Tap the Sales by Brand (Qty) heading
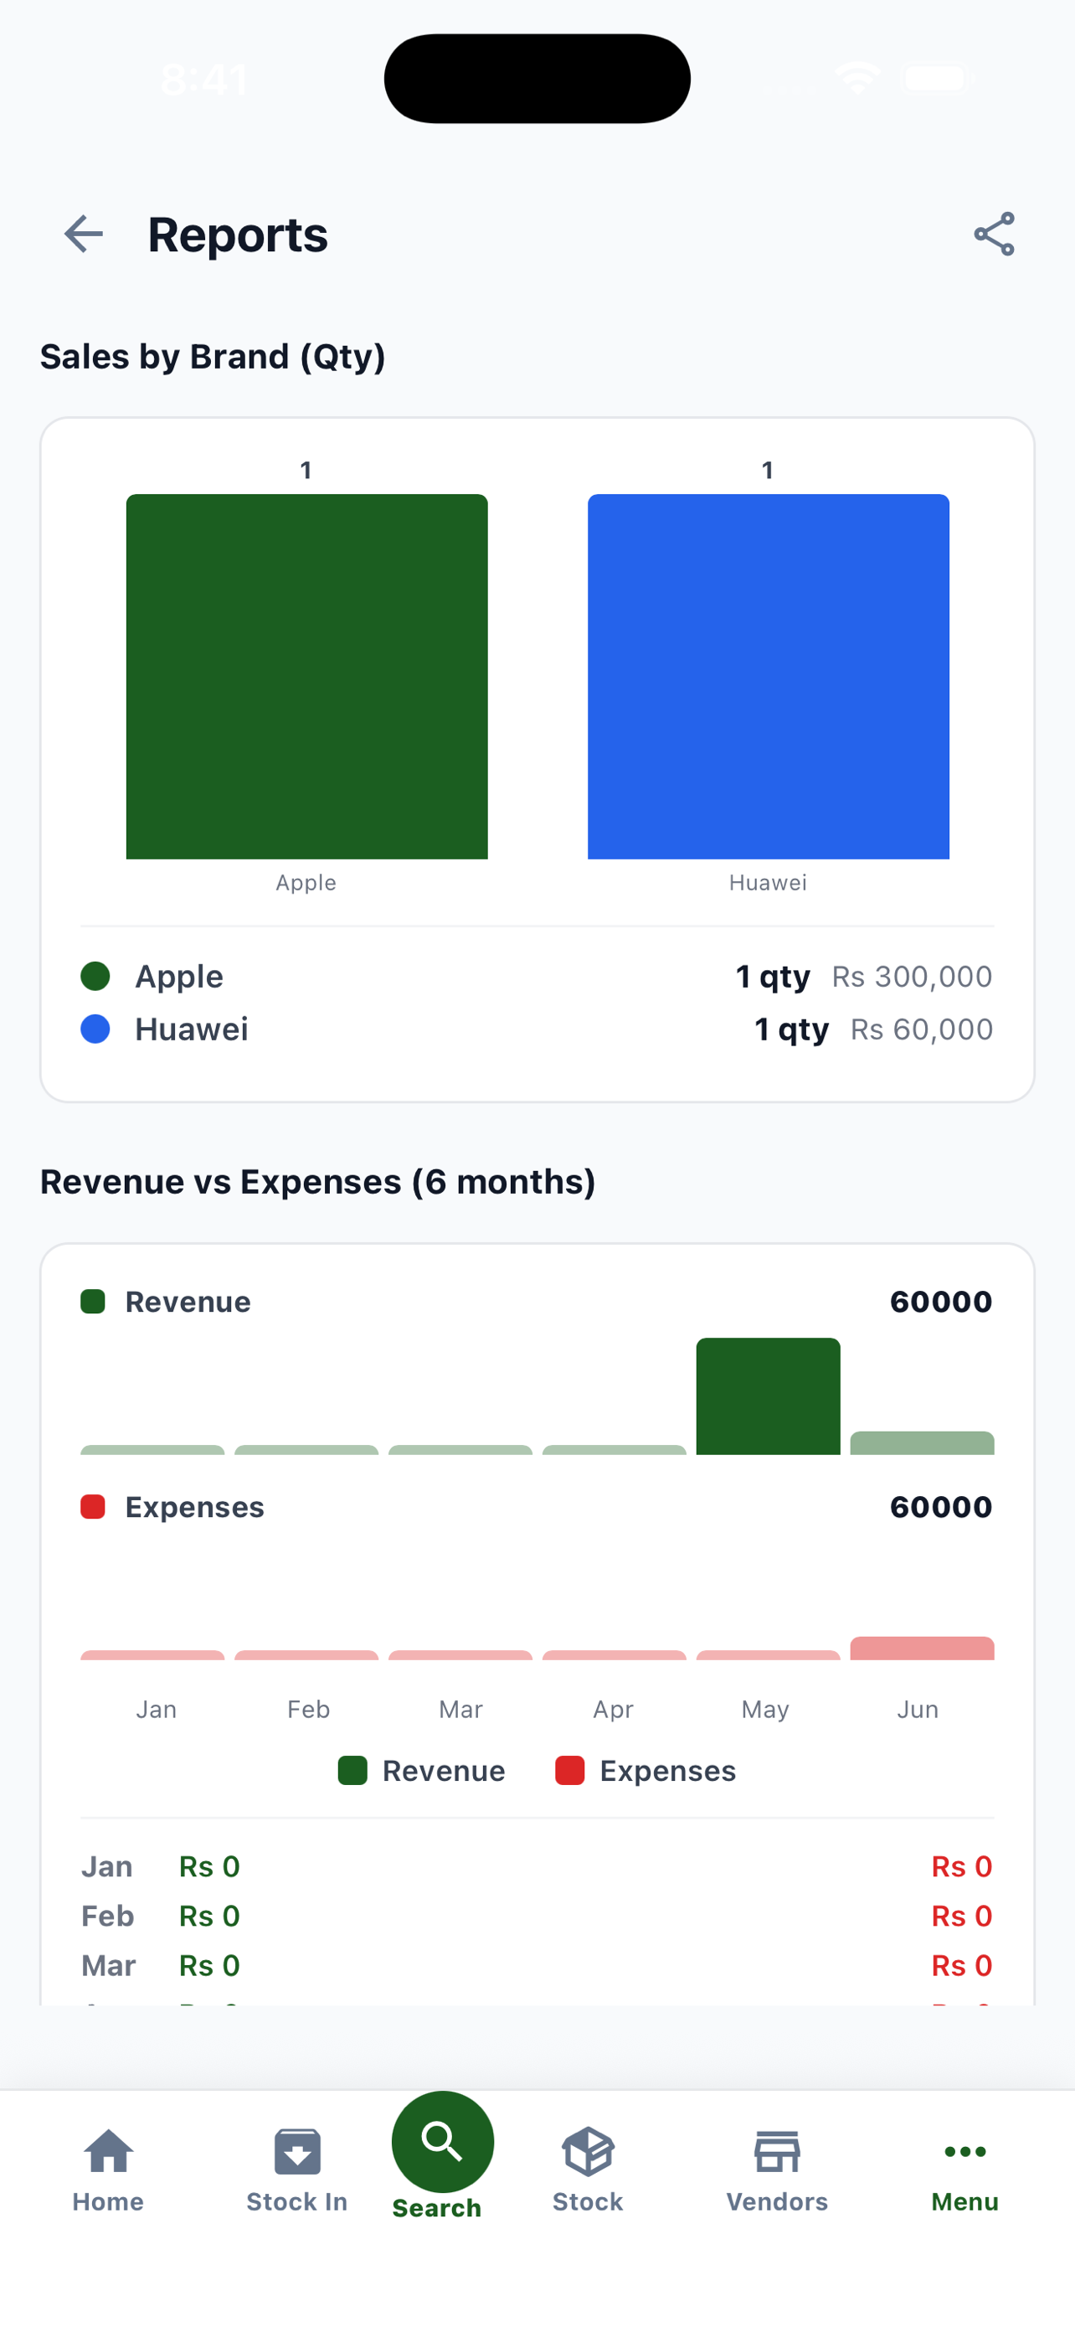 tap(213, 356)
